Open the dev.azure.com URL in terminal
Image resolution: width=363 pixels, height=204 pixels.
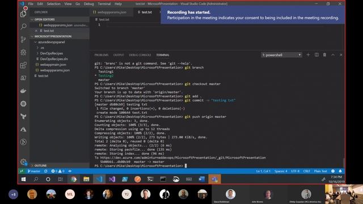point(183,158)
